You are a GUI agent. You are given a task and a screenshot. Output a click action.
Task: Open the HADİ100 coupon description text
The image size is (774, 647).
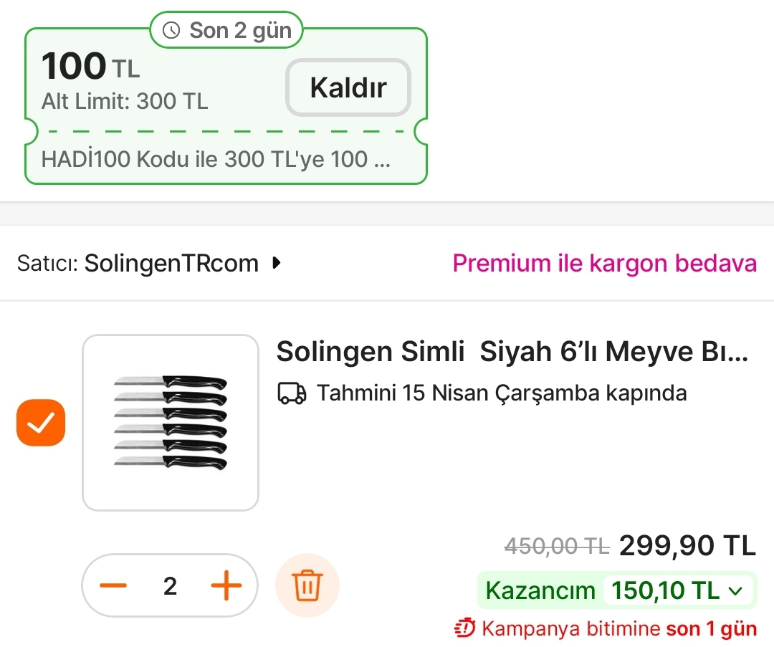[x=216, y=159]
